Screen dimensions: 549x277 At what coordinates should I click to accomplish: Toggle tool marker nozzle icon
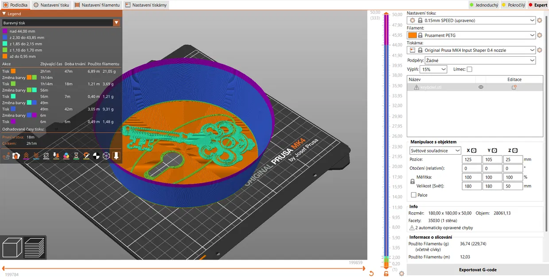pos(116,156)
